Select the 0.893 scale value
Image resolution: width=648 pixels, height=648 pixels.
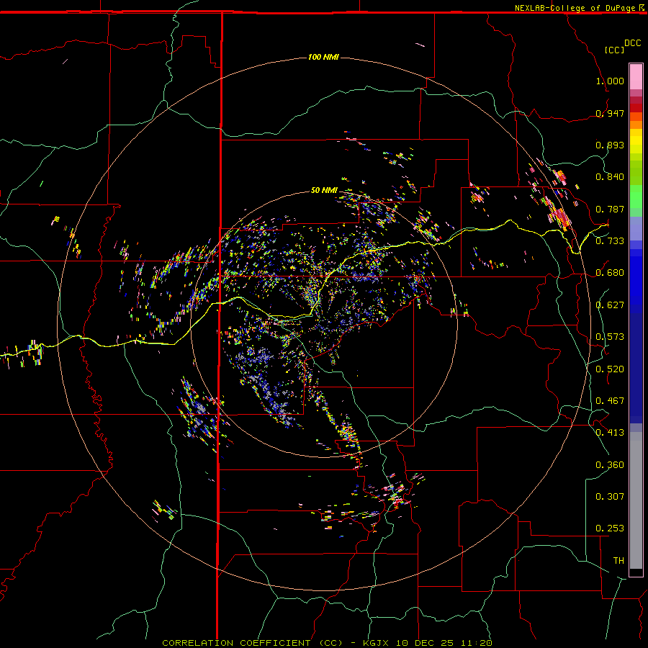click(x=610, y=145)
